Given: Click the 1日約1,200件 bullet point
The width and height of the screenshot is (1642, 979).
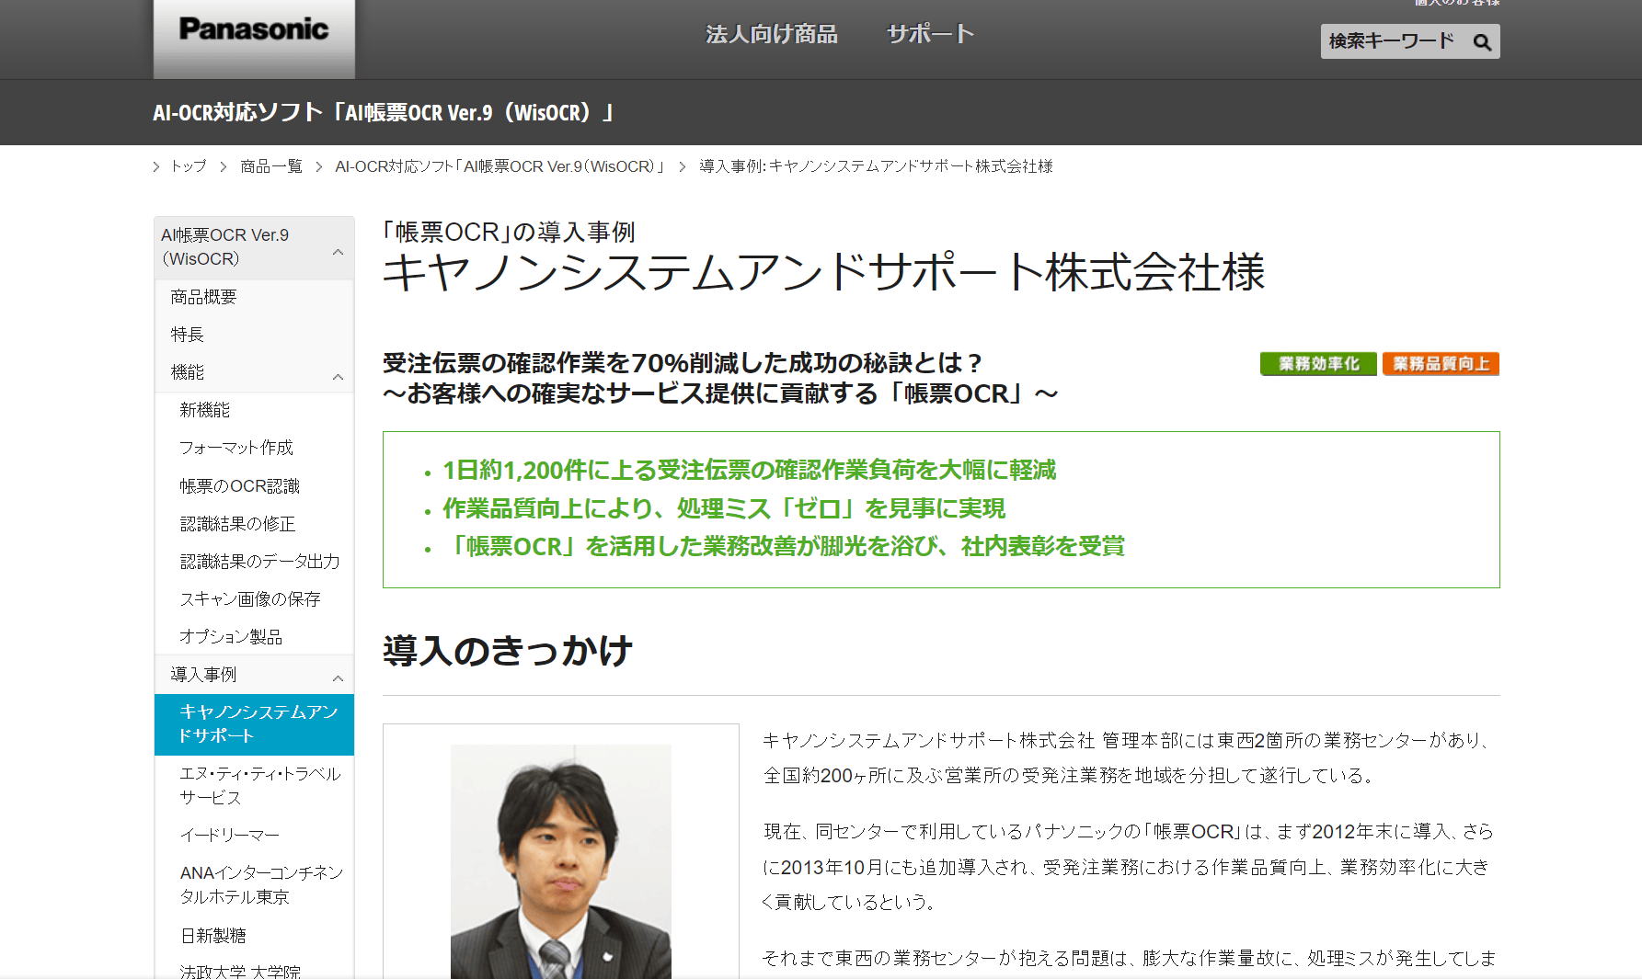Looking at the screenshot, I should (750, 471).
